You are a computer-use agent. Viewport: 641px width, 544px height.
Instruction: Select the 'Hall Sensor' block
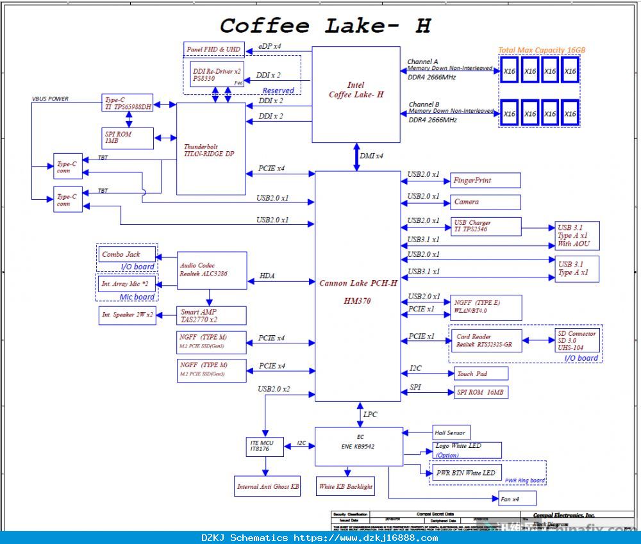pos(451,433)
